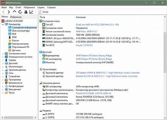Click the База данных icon in tree
Image resolution: width=167 pixels, height=120 pixels.
(6, 89)
